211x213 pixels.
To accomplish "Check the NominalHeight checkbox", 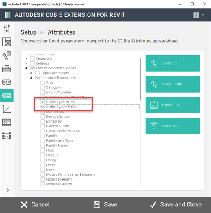I will point(43,179).
